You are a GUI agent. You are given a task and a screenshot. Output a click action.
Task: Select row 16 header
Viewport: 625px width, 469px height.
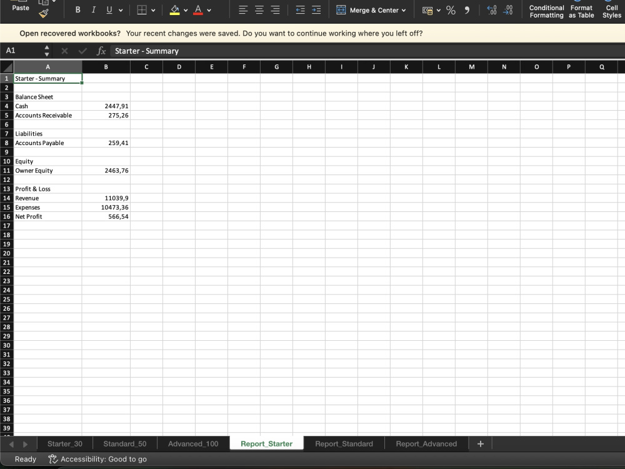click(x=7, y=216)
